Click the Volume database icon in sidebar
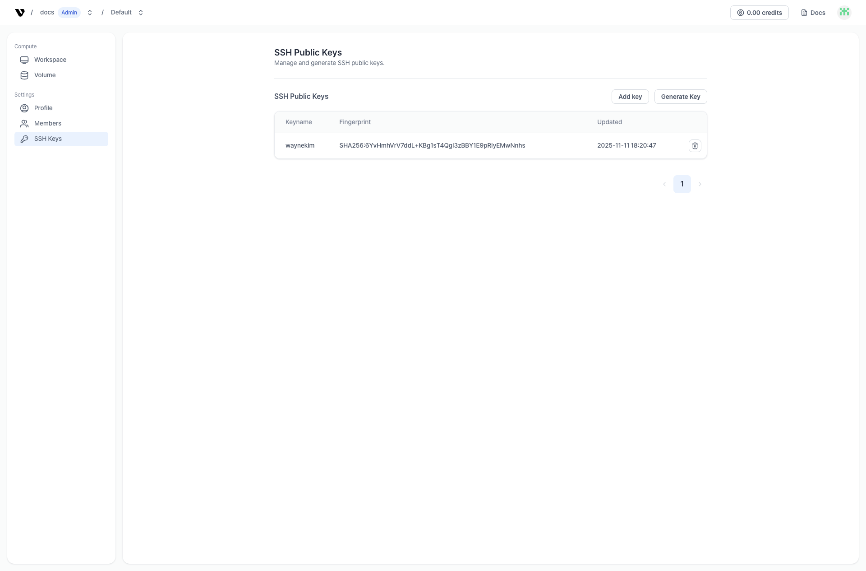The width and height of the screenshot is (866, 571). tap(24, 75)
